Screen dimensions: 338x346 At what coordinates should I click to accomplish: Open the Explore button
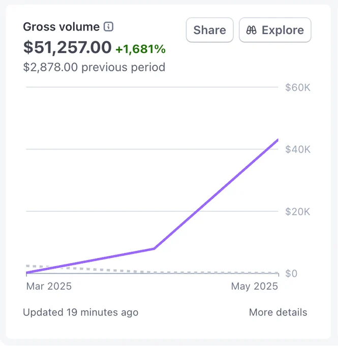[x=275, y=30]
